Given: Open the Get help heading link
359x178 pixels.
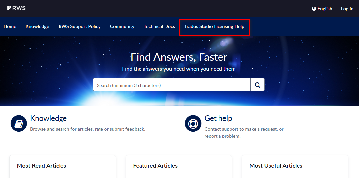Looking at the screenshot, I should coord(218,118).
